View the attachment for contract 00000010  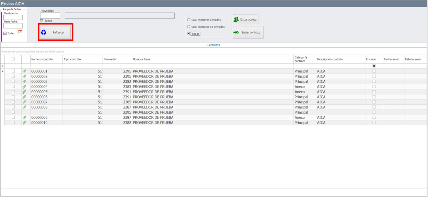tap(24, 123)
